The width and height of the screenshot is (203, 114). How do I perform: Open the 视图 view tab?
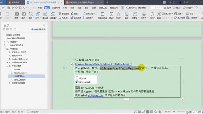pyautogui.click(x=79, y=8)
